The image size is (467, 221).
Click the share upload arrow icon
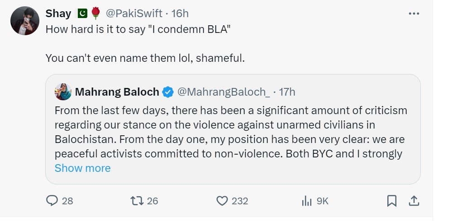coord(414,200)
